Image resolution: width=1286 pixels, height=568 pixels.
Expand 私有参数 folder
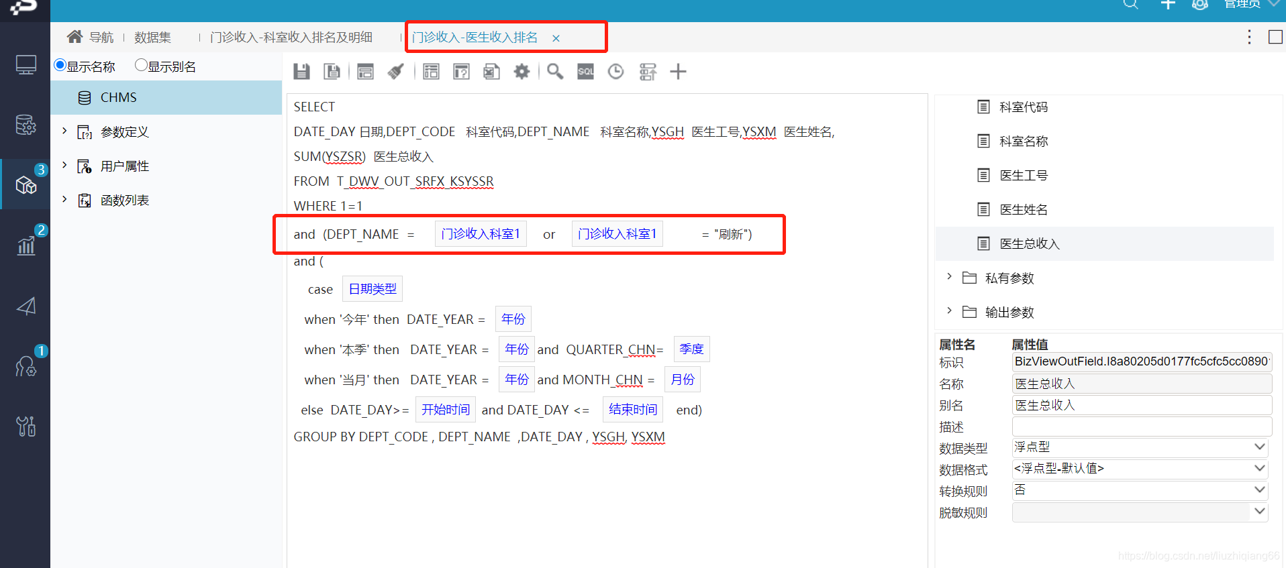click(949, 277)
